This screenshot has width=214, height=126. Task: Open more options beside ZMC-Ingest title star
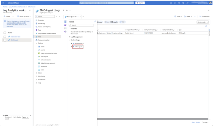70,10
